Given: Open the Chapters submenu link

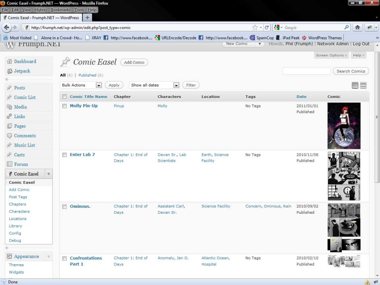Looking at the screenshot, I should pyautogui.click(x=17, y=204).
